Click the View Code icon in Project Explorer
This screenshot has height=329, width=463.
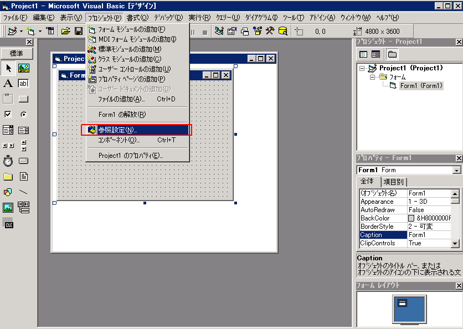363,54
